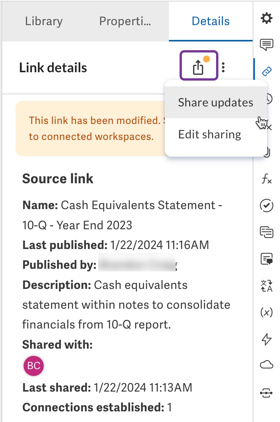Open the tasks checkmark panel icon
The height and width of the screenshot is (422, 280).
coord(267,205)
